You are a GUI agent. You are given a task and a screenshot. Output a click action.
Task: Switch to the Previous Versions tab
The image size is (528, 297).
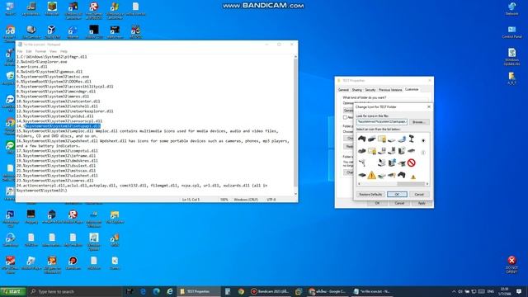[x=390, y=90]
